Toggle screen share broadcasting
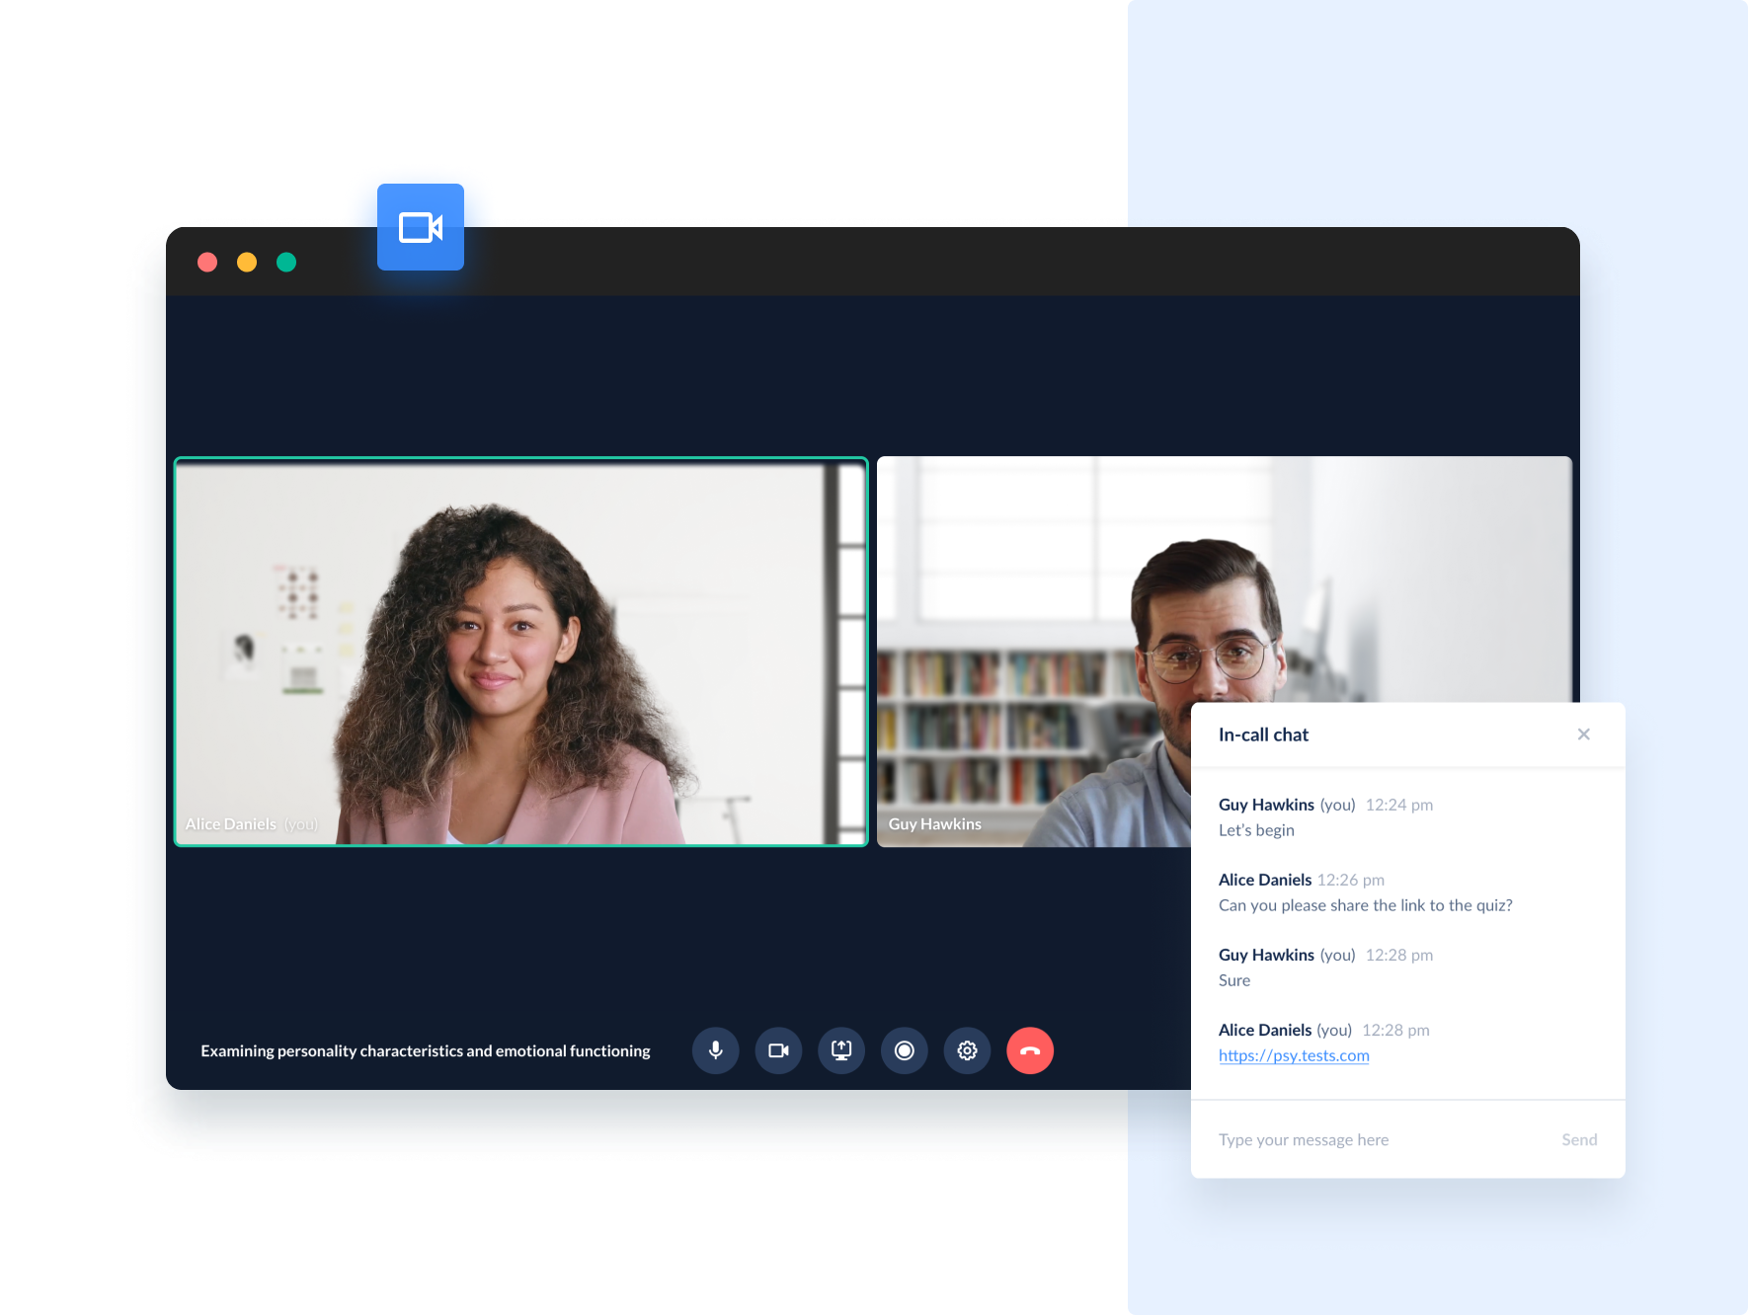Image resolution: width=1748 pixels, height=1315 pixels. [x=840, y=1050]
